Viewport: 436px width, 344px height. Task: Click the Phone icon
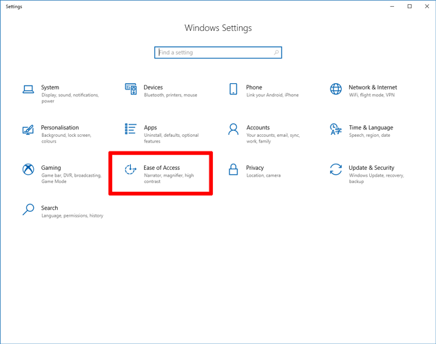pos(233,89)
